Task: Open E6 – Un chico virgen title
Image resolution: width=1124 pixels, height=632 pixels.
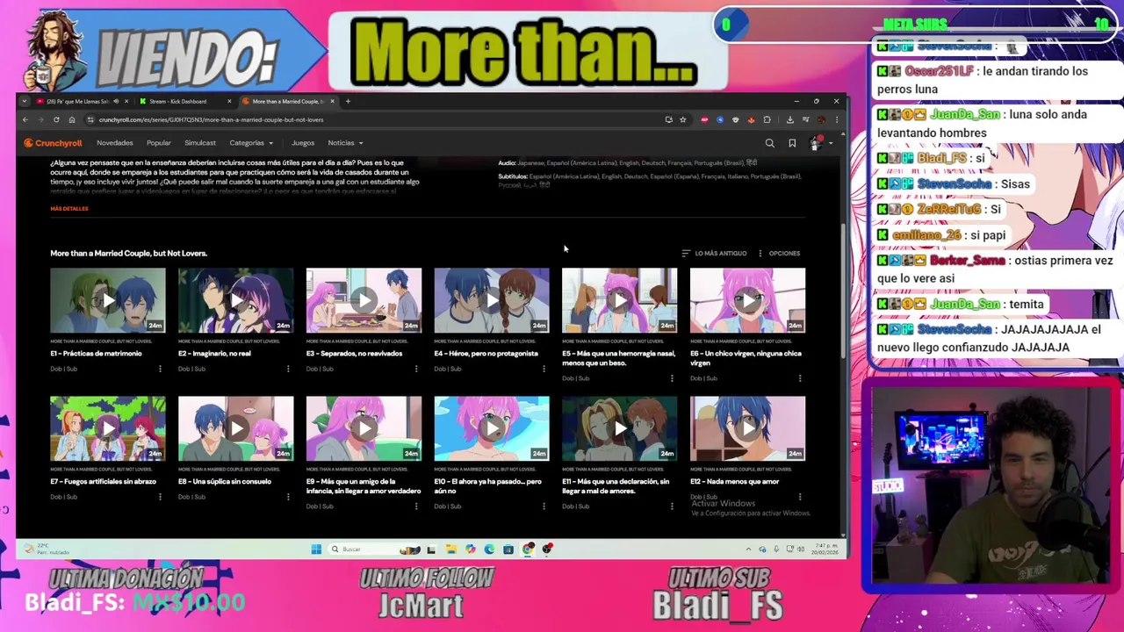Action: pyautogui.click(x=746, y=358)
